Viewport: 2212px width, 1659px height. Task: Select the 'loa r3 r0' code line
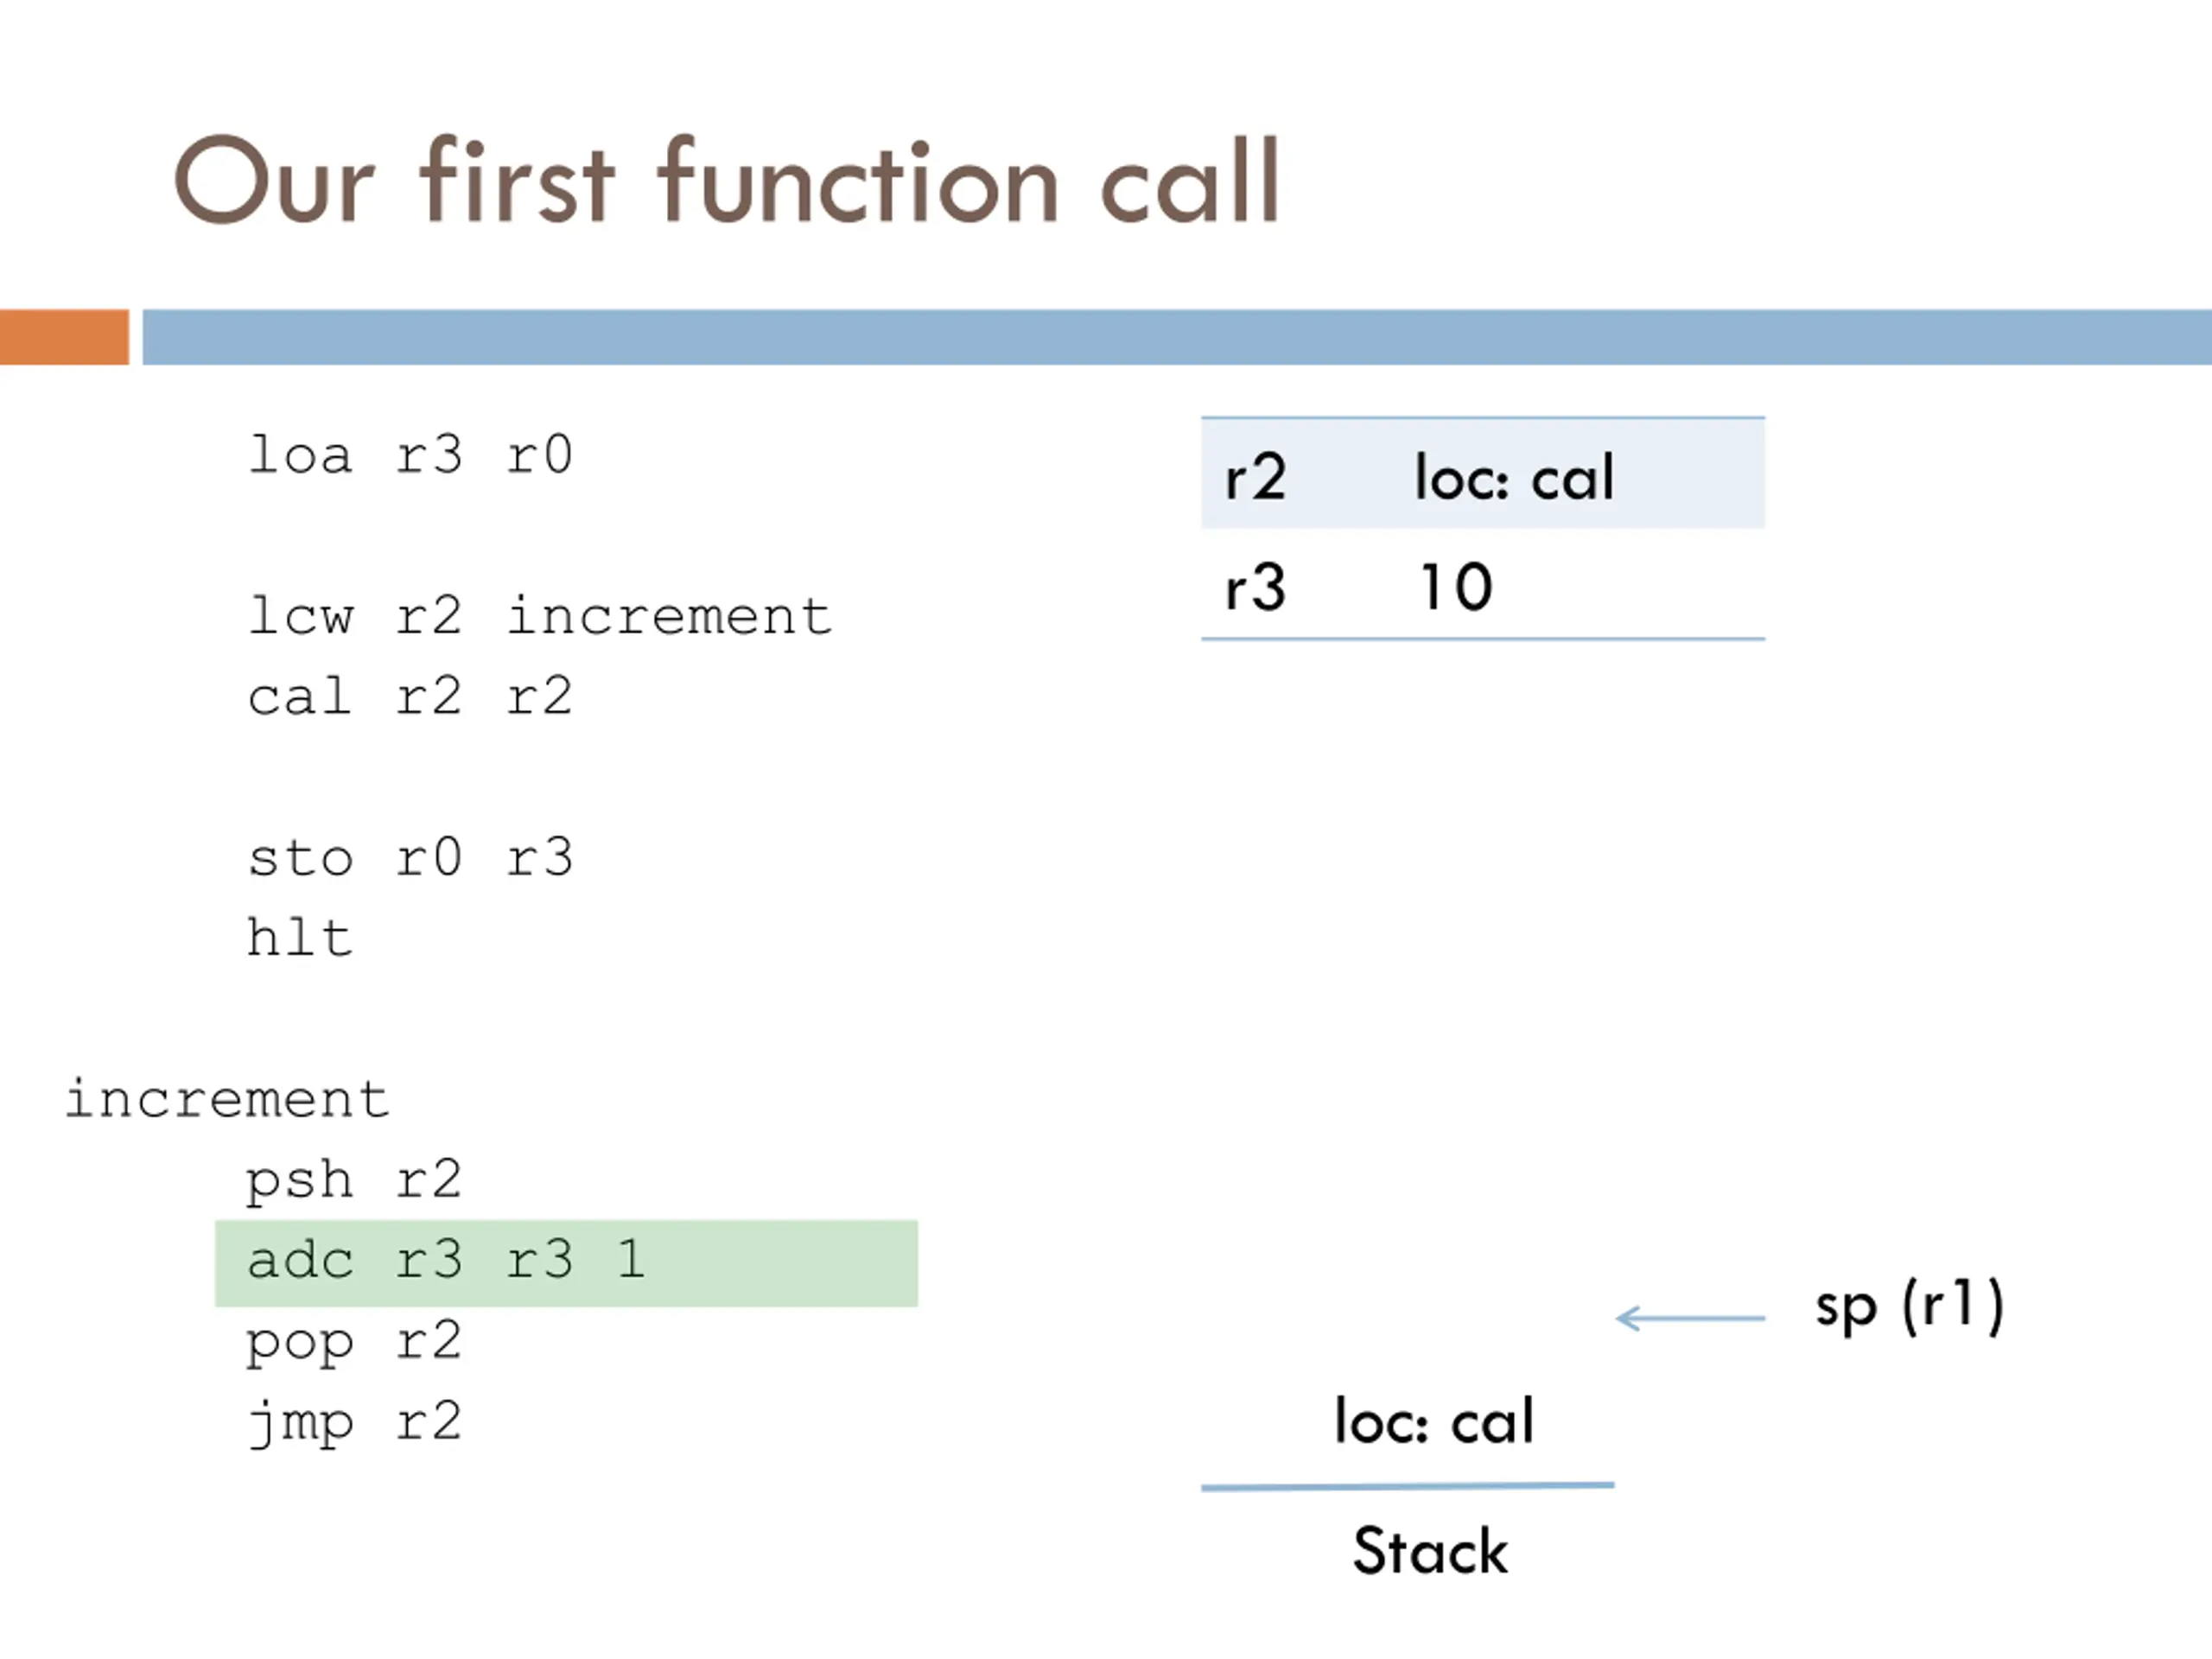point(410,456)
